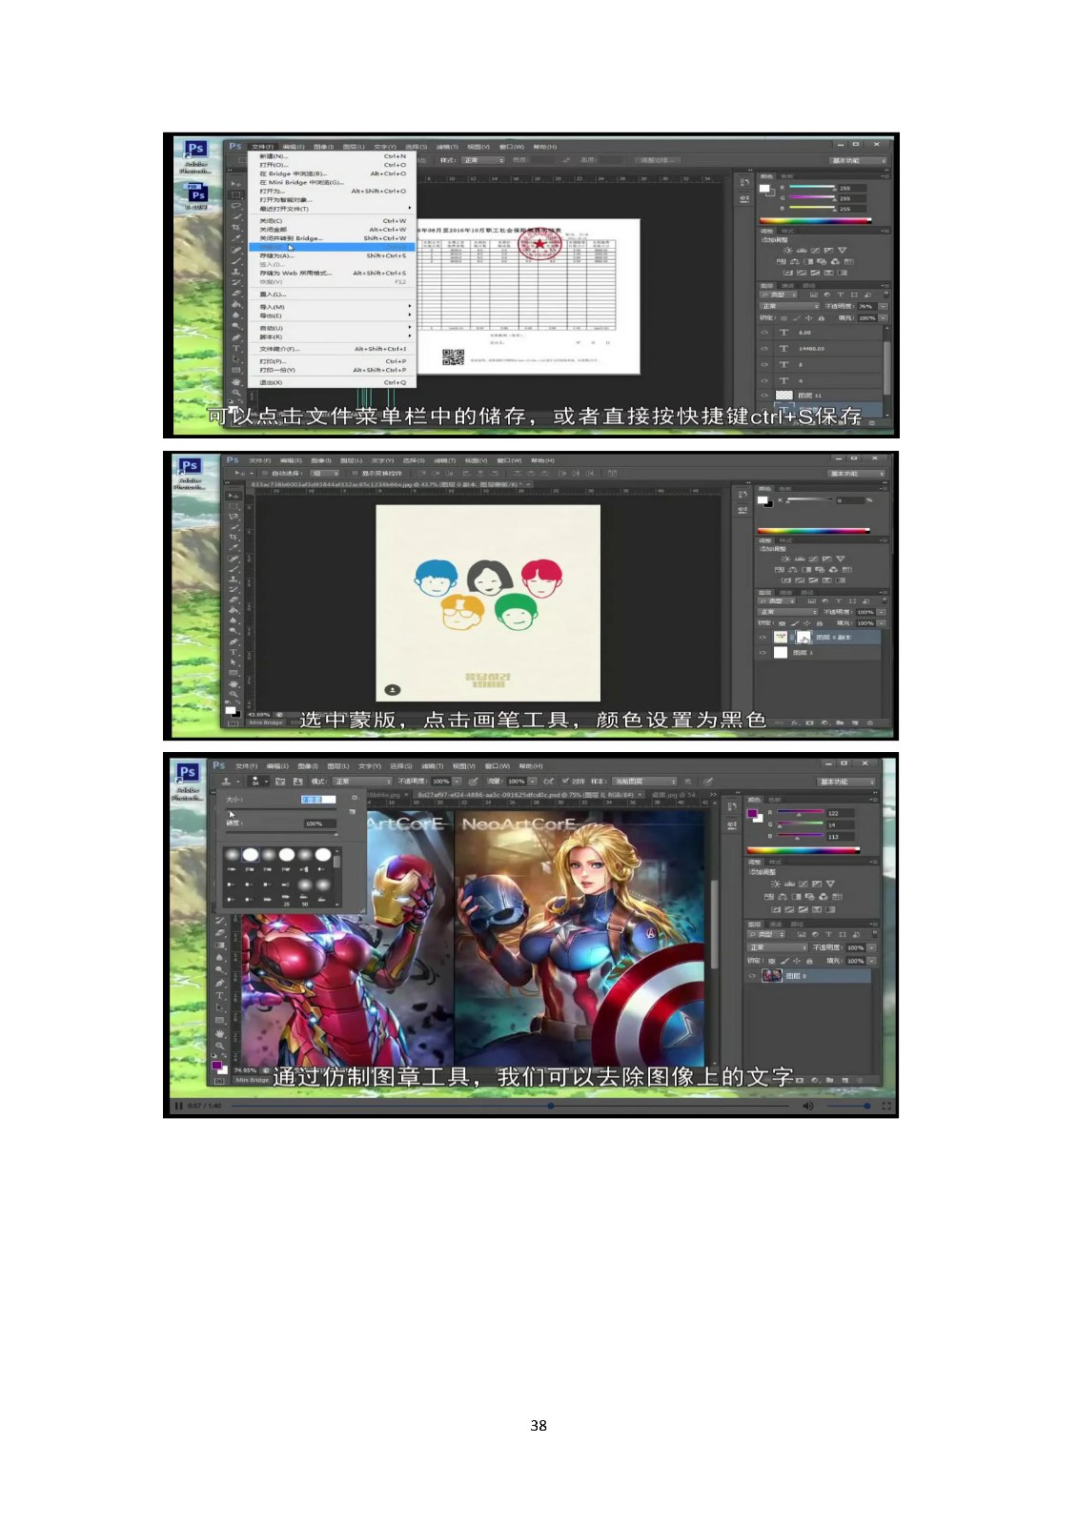The width and height of the screenshot is (1078, 1525).
Task: Open auto-select 组 dropdown in middle screenshot
Action: pyautogui.click(x=325, y=473)
